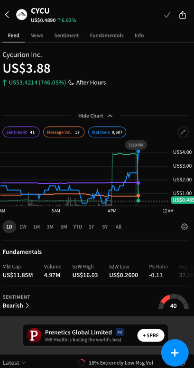The width and height of the screenshot is (194, 368).
Task: Select the 1W time range
Action: click(23, 227)
